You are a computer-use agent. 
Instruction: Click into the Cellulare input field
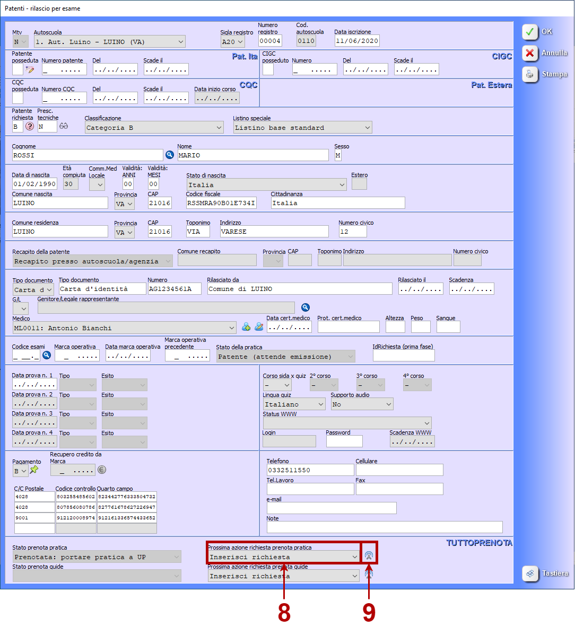point(399,470)
